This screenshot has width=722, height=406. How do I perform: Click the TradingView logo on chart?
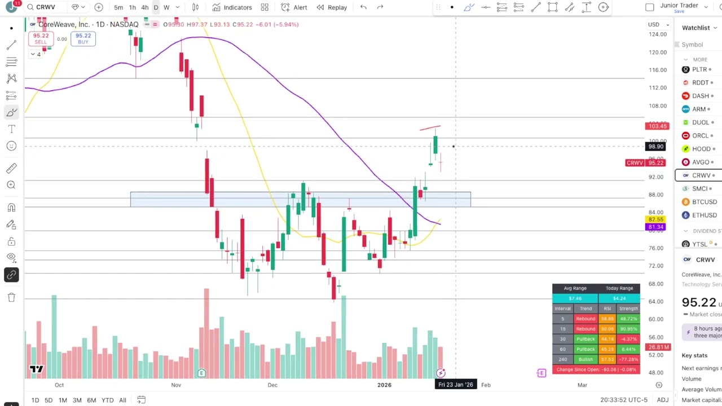pos(37,369)
